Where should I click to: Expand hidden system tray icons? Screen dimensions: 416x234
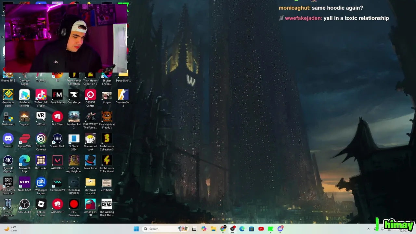pyautogui.click(x=368, y=229)
